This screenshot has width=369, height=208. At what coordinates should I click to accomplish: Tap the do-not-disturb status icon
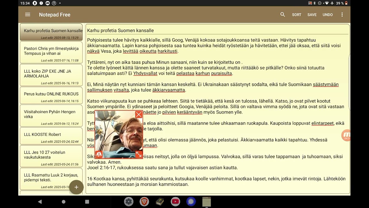(320, 3)
